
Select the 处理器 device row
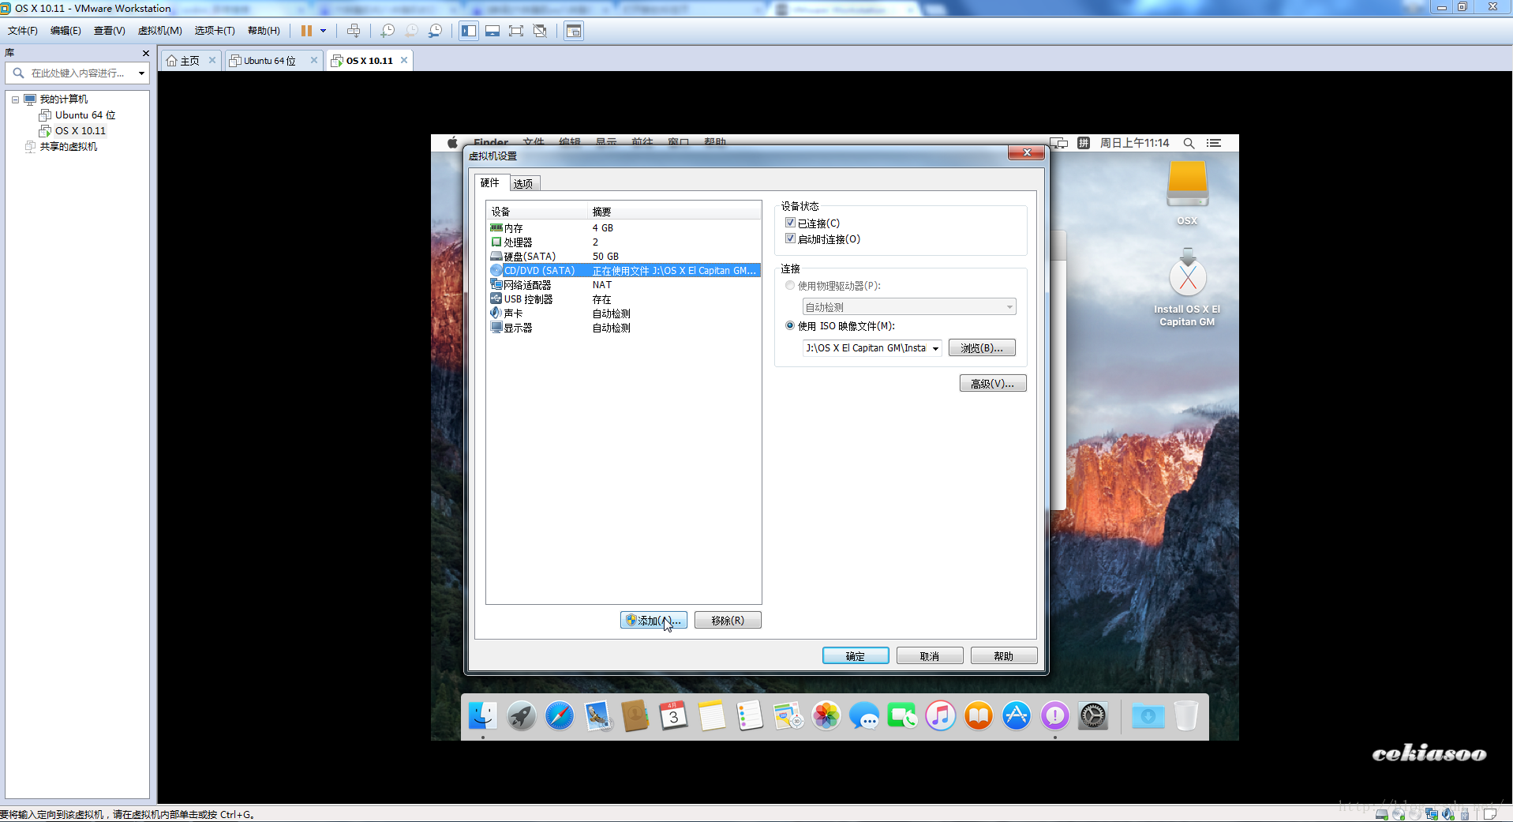coord(624,242)
